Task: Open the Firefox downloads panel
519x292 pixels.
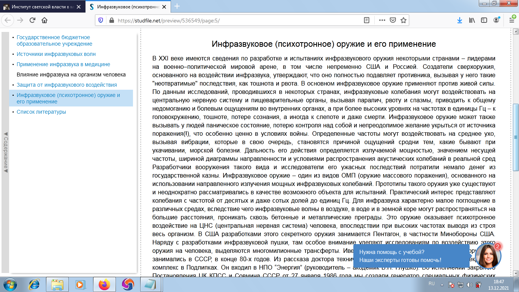Action: point(459,21)
